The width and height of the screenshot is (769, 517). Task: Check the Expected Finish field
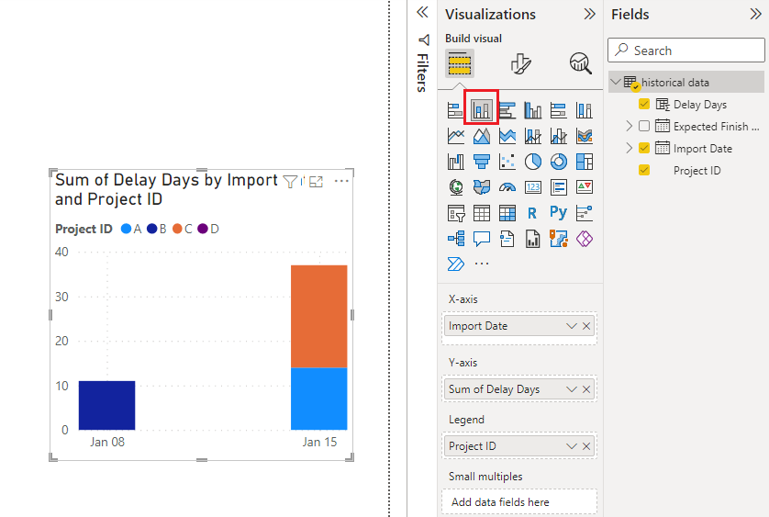644,126
